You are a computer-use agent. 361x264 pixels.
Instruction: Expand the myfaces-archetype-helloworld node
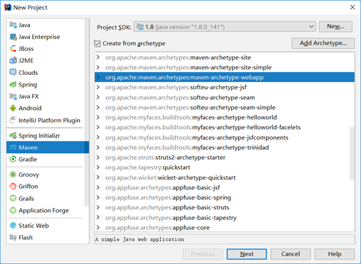pyautogui.click(x=98, y=117)
